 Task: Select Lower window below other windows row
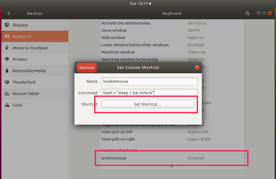pos(172,45)
